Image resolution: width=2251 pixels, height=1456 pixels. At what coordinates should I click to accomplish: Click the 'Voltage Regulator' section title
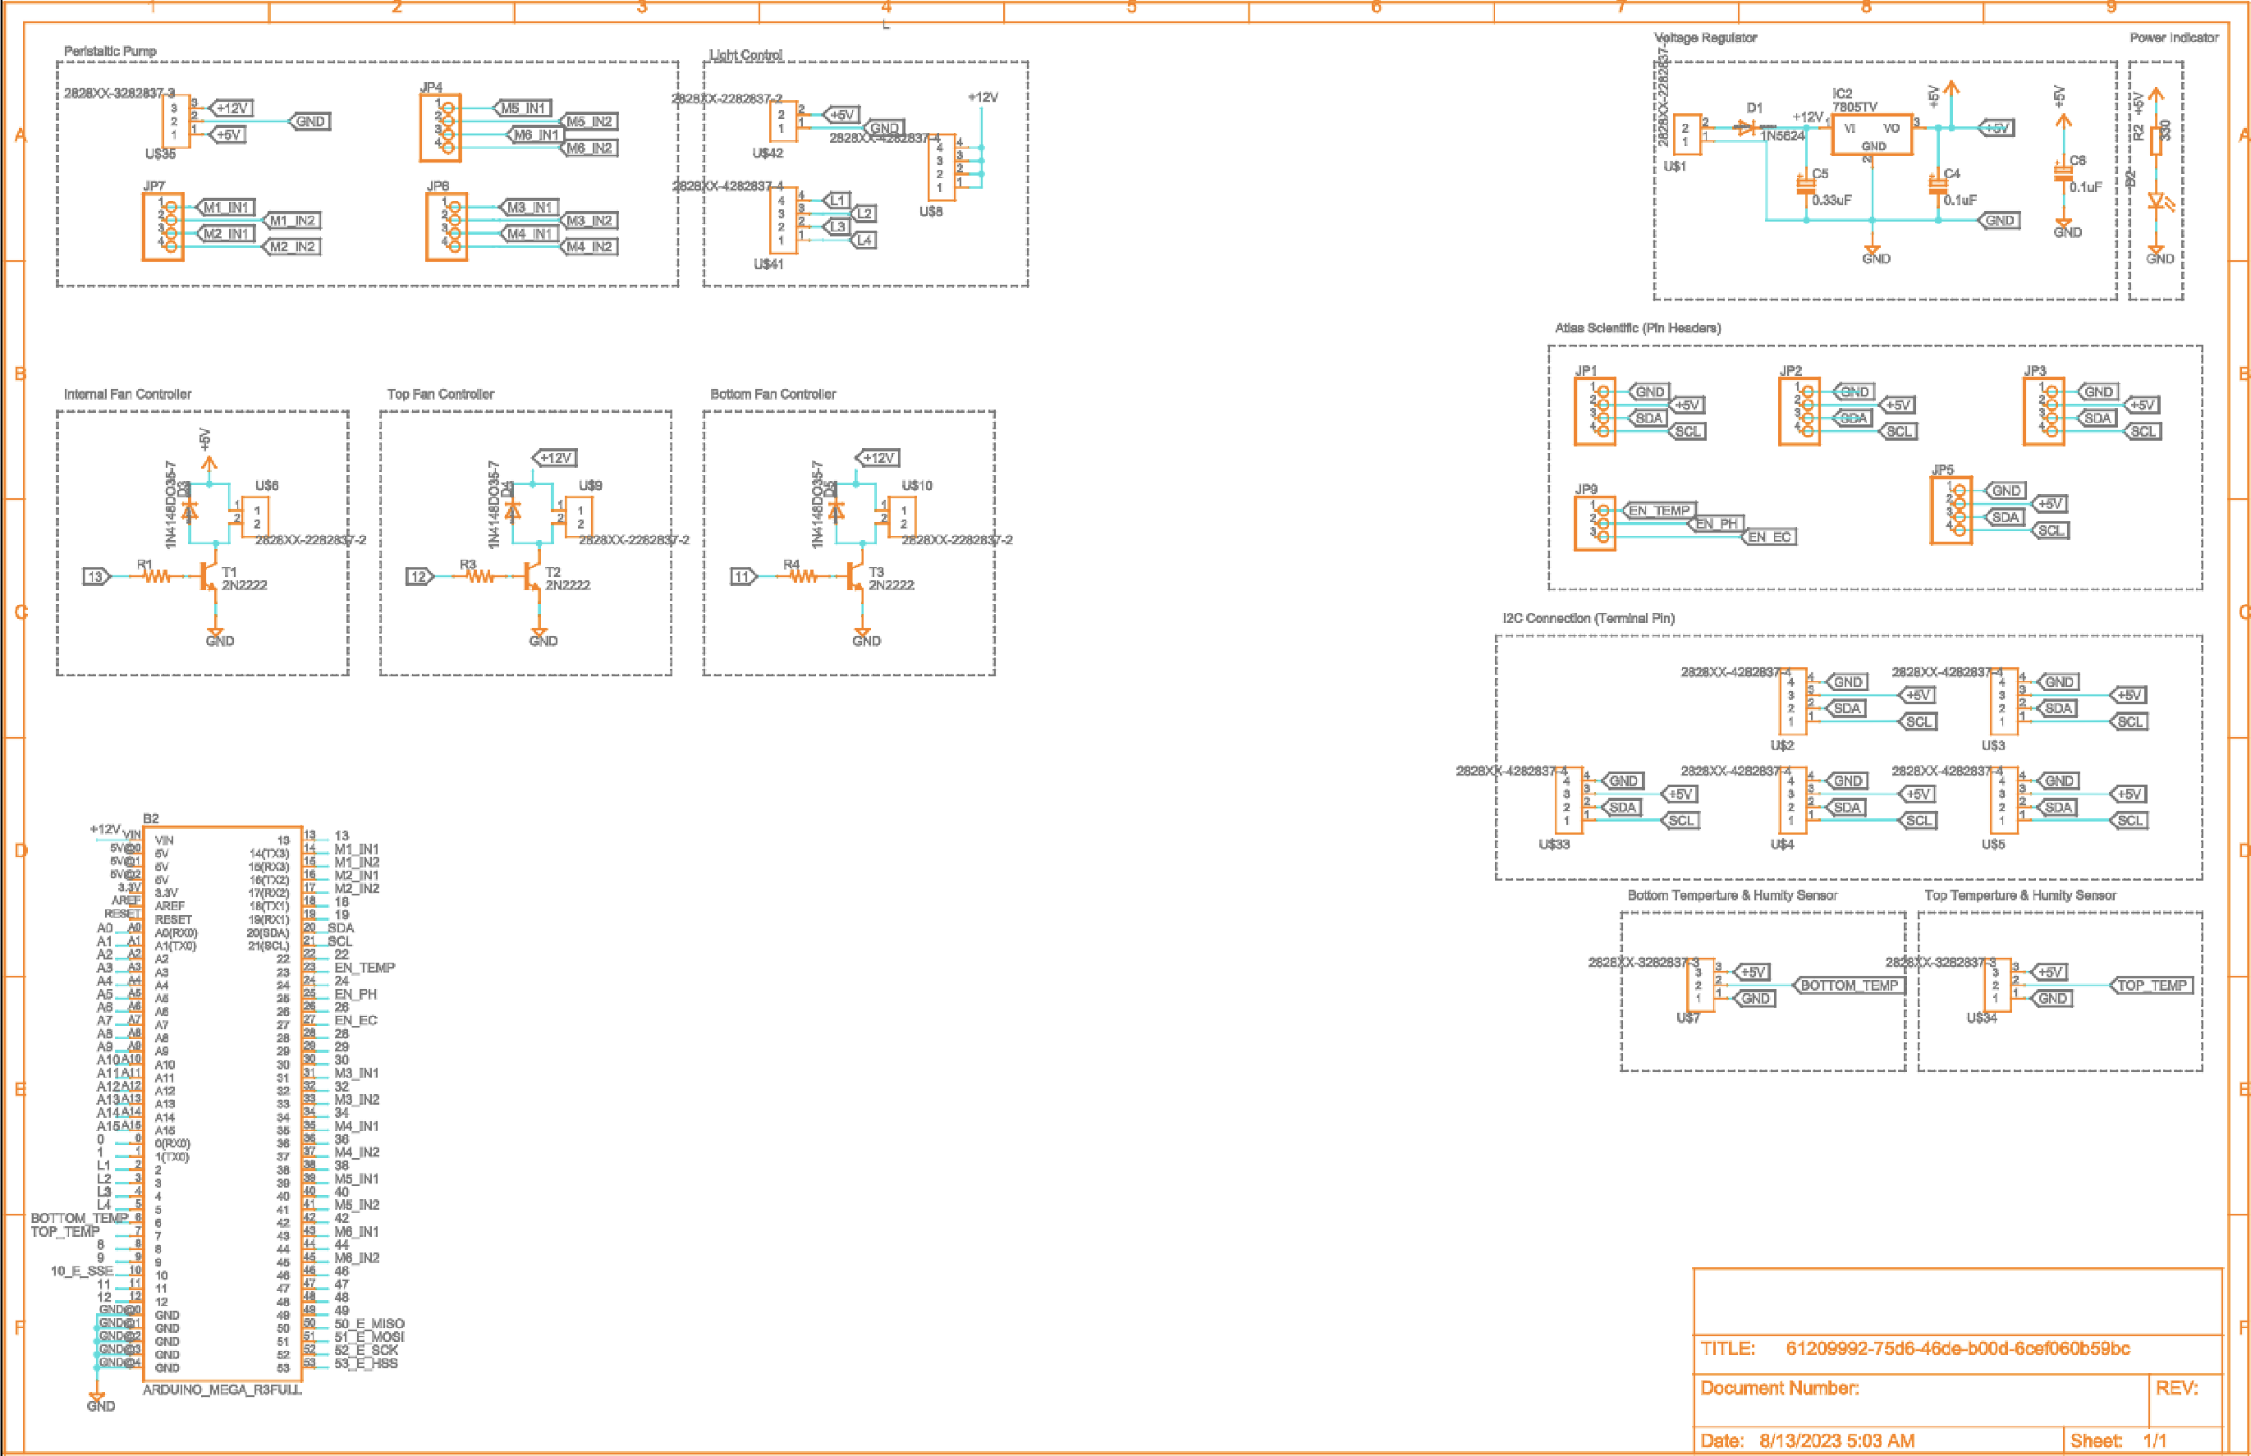pos(1706,38)
